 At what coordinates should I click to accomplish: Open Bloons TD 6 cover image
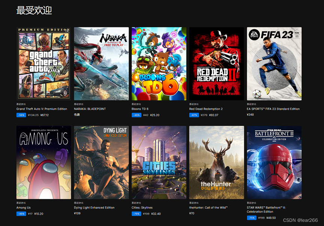[x=159, y=63]
